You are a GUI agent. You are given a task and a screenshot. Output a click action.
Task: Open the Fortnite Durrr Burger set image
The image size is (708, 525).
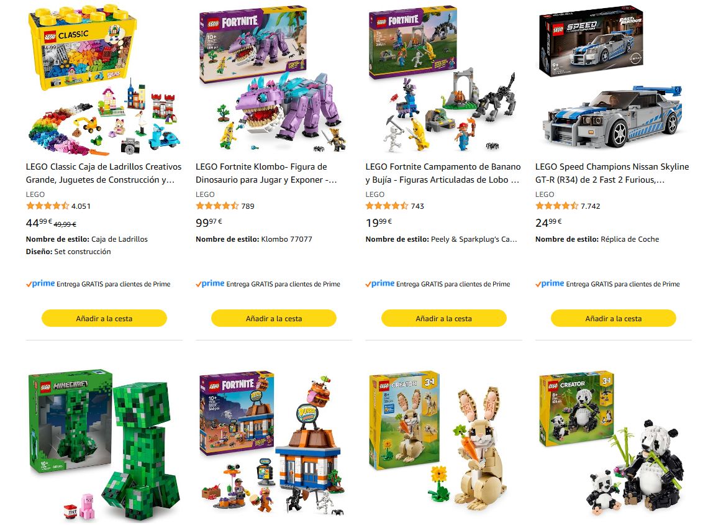pyautogui.click(x=274, y=445)
